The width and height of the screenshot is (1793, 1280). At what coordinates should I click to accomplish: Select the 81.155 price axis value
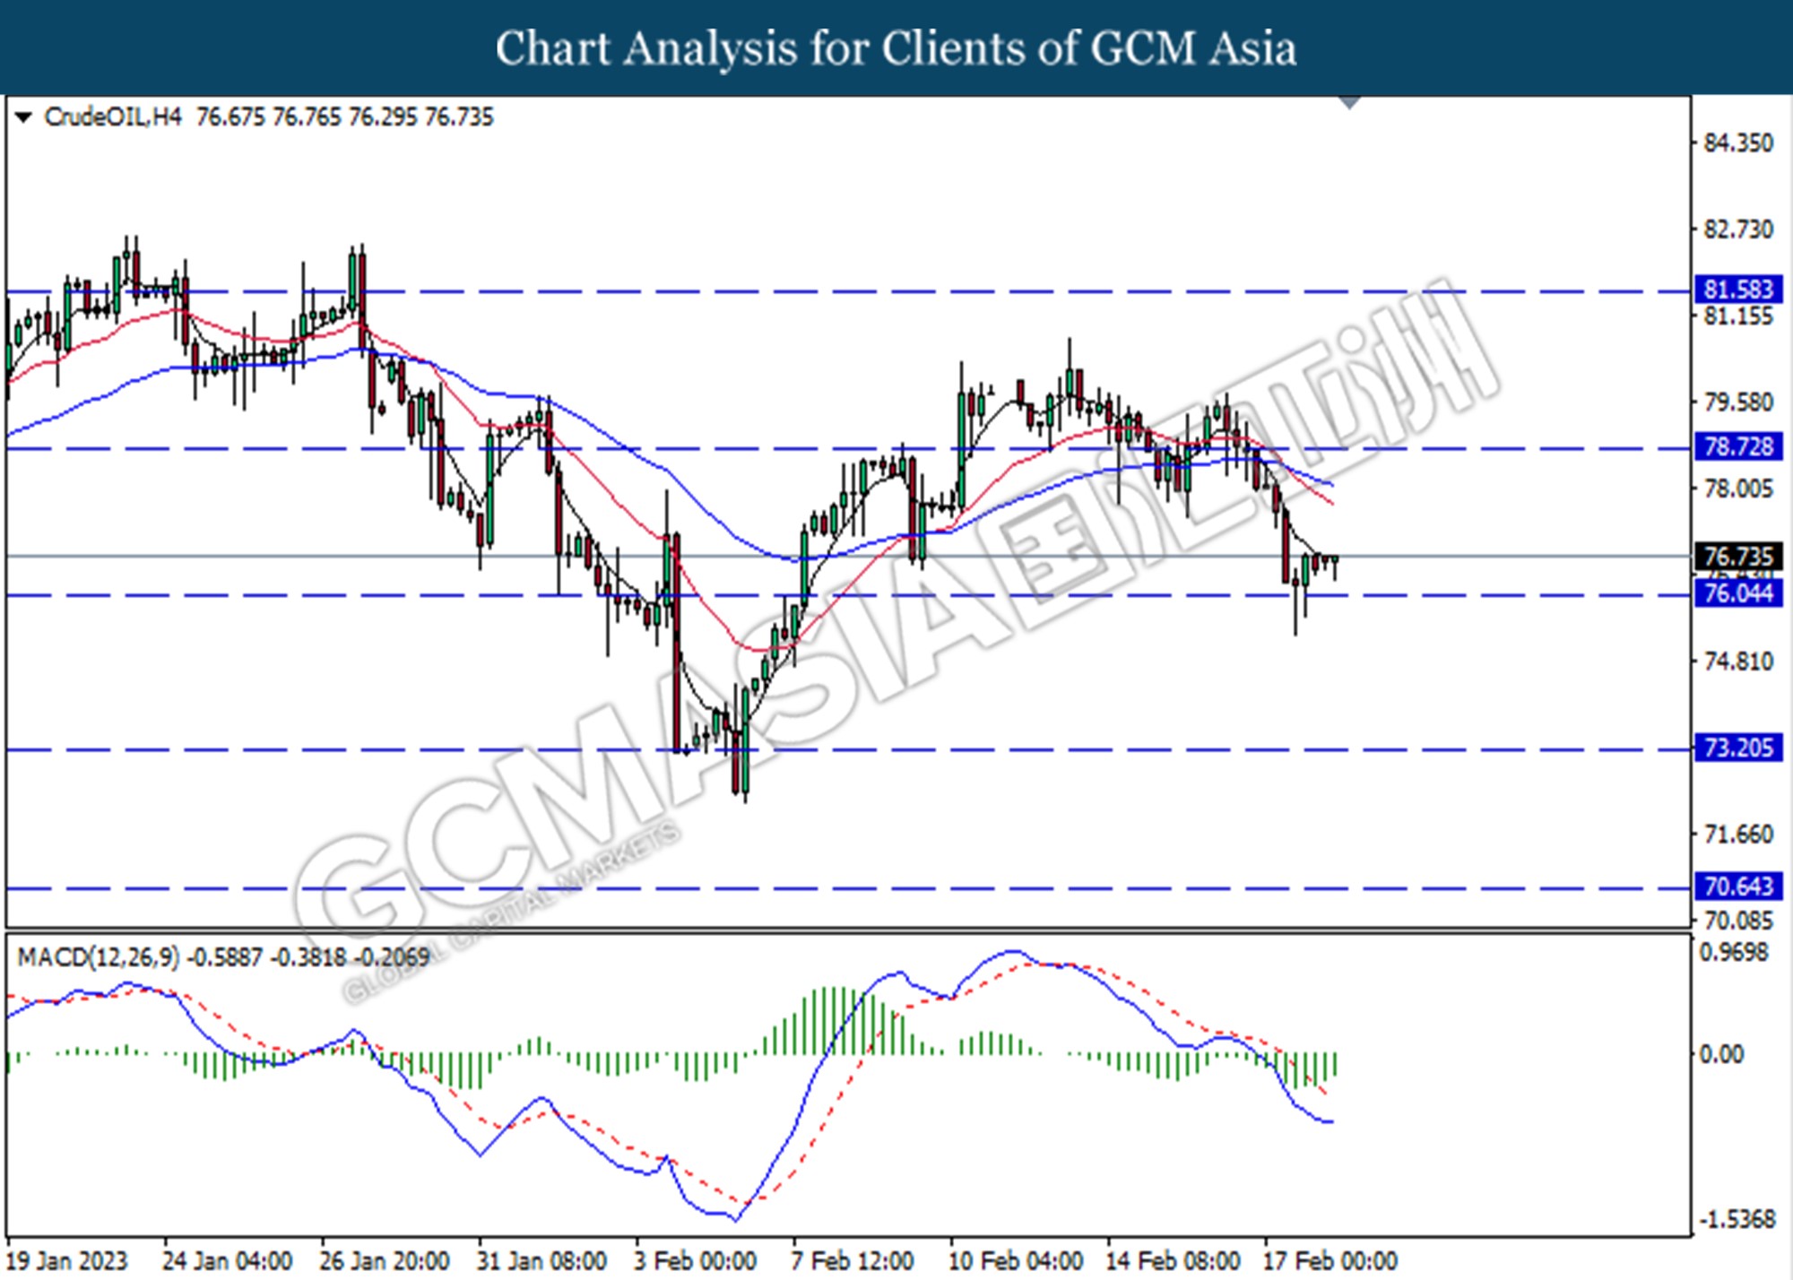click(x=1738, y=316)
